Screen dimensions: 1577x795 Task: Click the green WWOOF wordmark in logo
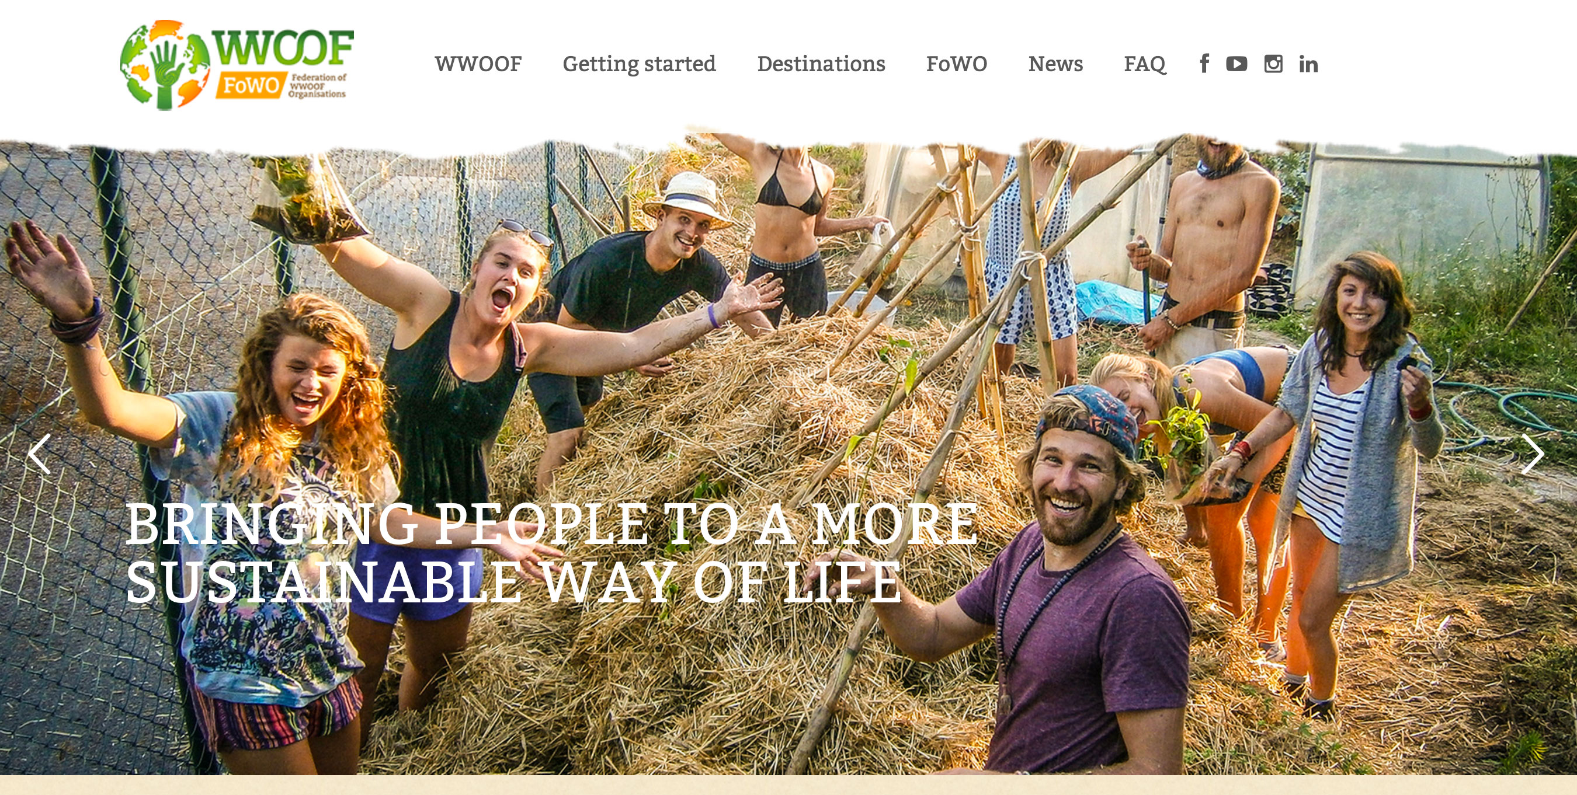coord(283,48)
